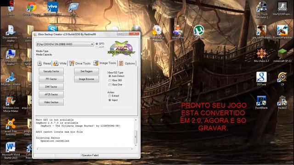Click the 'AP25 cannot locate dae.bin file' line

point(59,132)
